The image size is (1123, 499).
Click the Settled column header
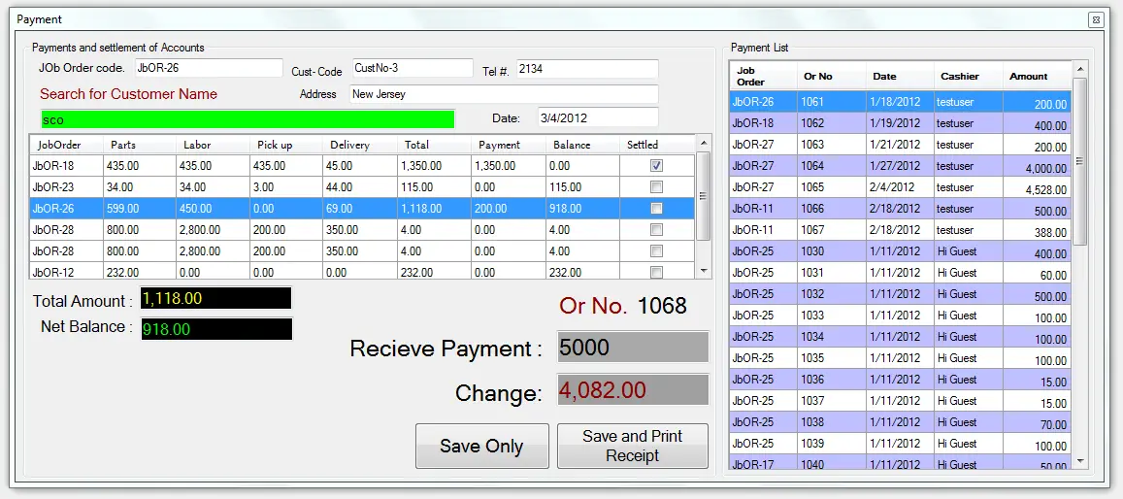point(657,145)
